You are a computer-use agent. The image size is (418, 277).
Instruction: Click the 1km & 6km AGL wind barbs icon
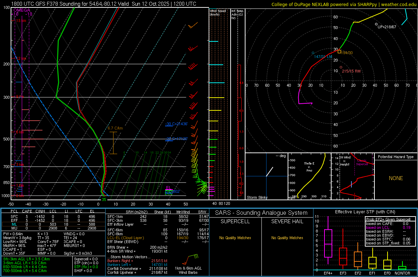point(190,260)
